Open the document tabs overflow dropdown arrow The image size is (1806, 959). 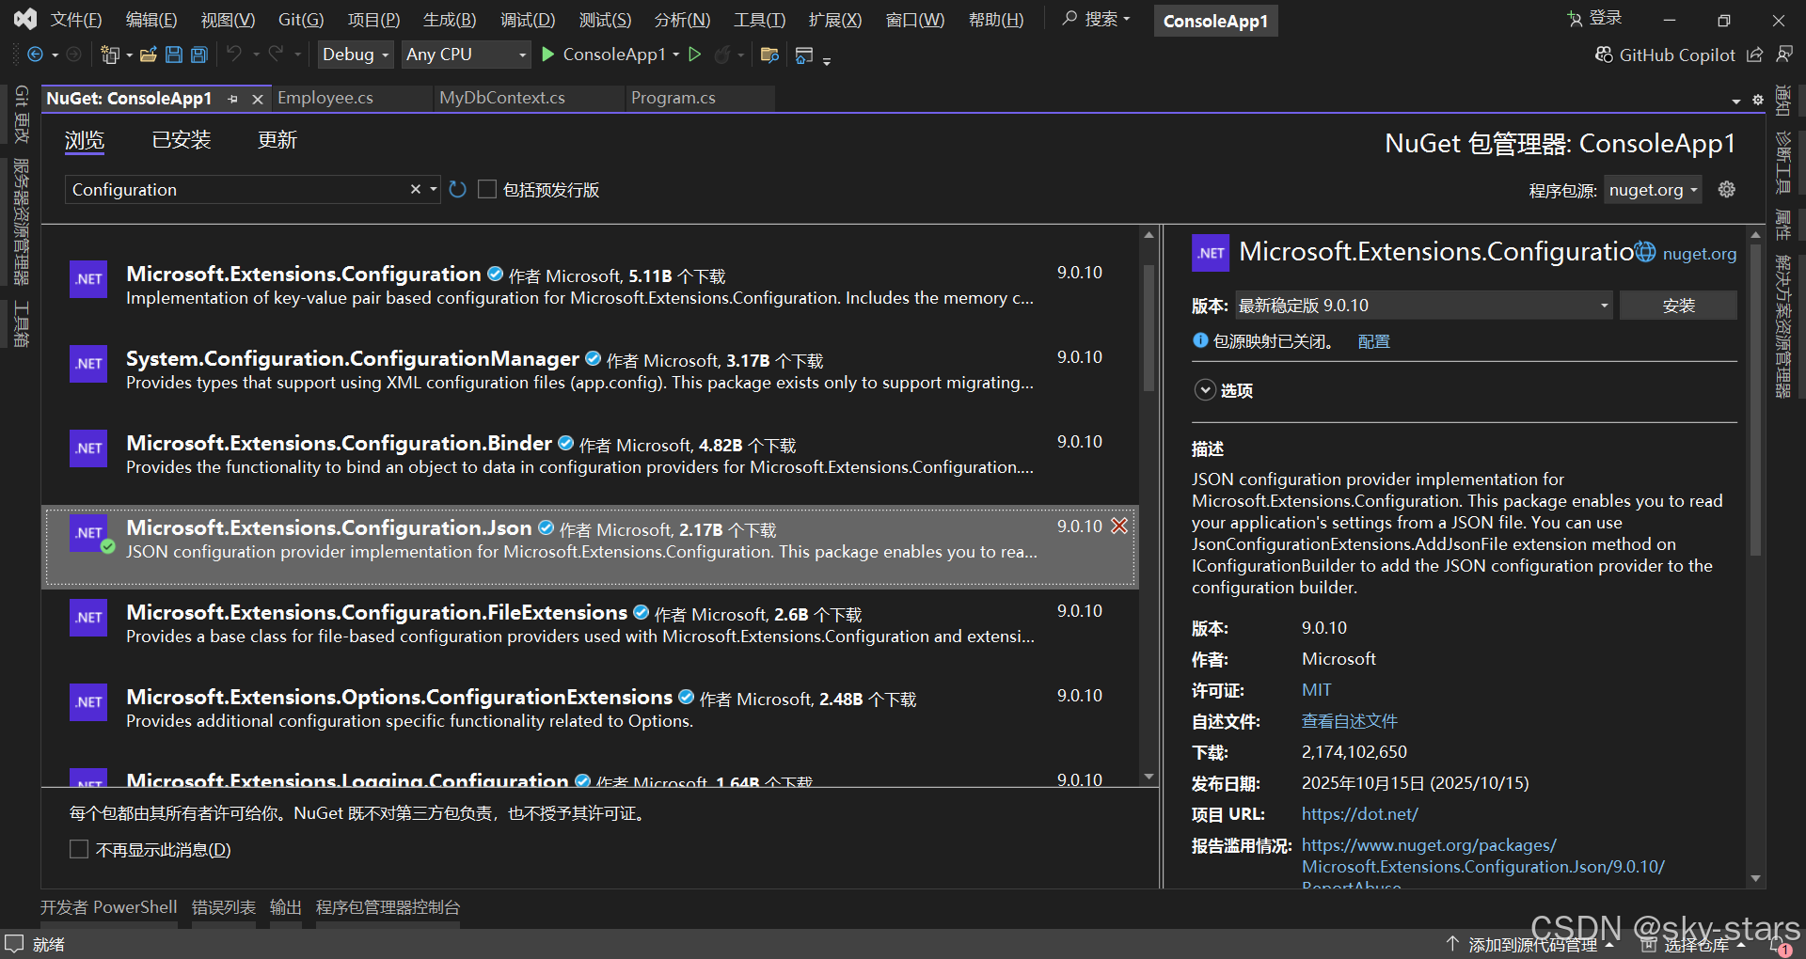[x=1736, y=101]
